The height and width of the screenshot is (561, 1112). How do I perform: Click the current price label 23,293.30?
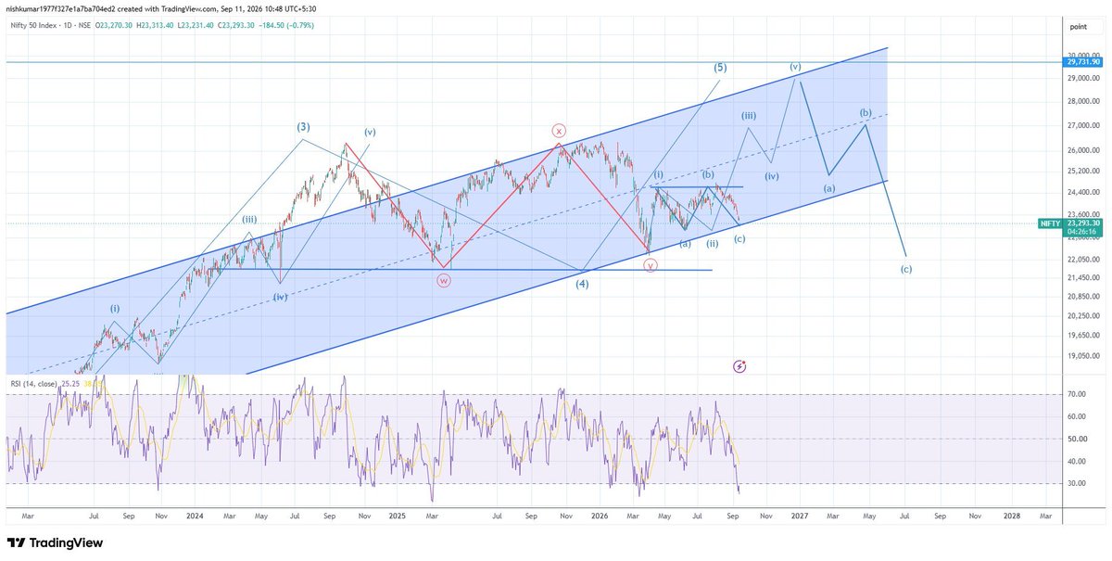click(x=1085, y=223)
